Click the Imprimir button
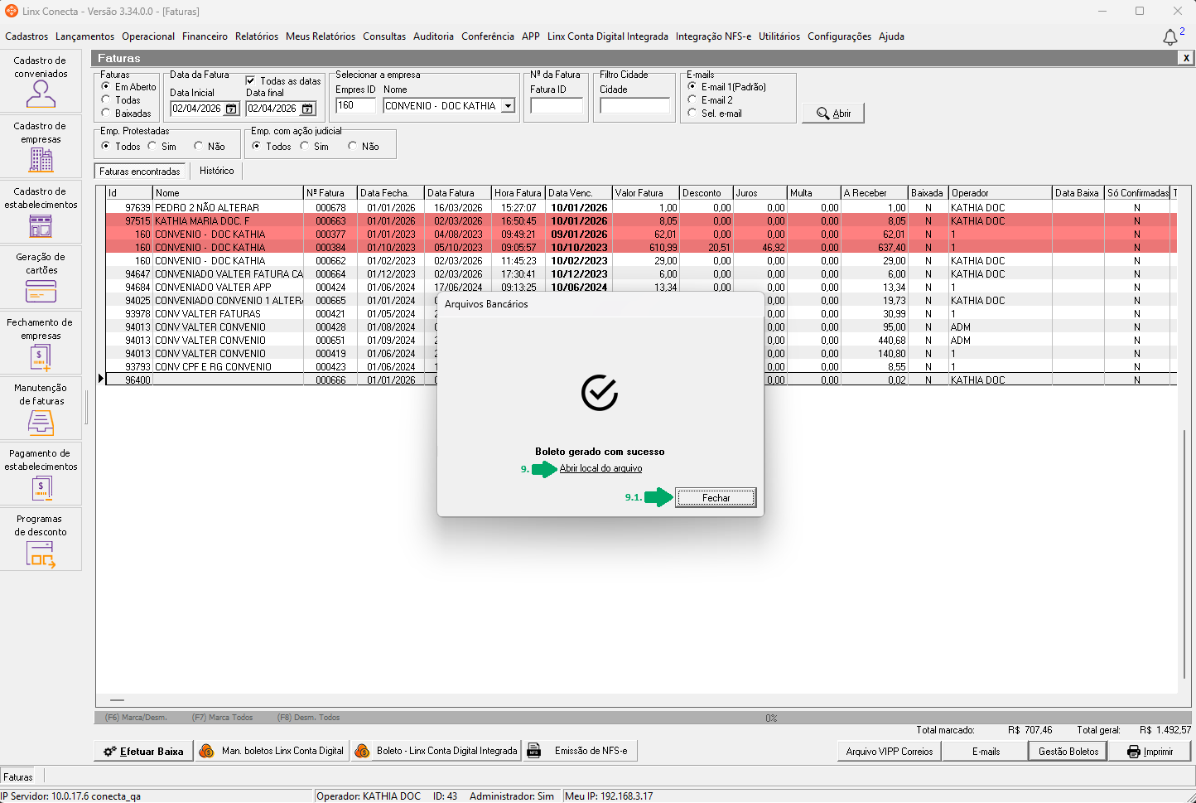The height and width of the screenshot is (803, 1196). (1150, 752)
